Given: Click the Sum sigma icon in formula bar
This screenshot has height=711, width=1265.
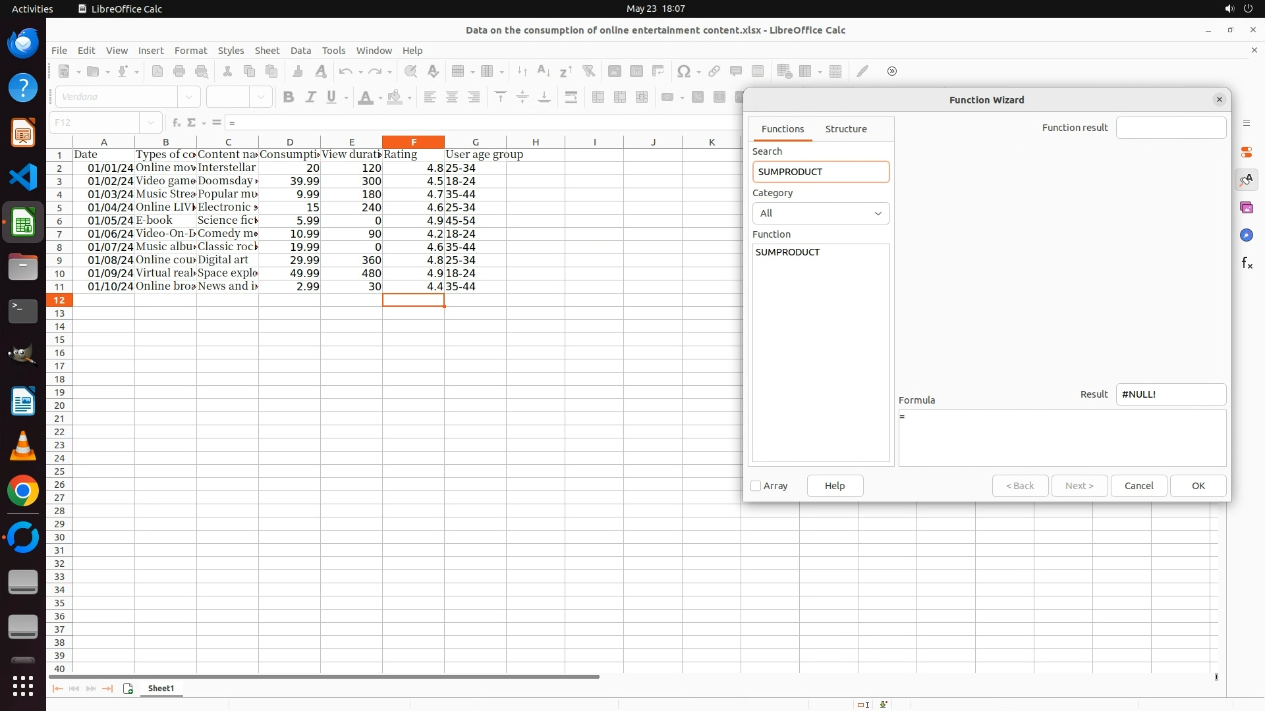Looking at the screenshot, I should tap(192, 122).
